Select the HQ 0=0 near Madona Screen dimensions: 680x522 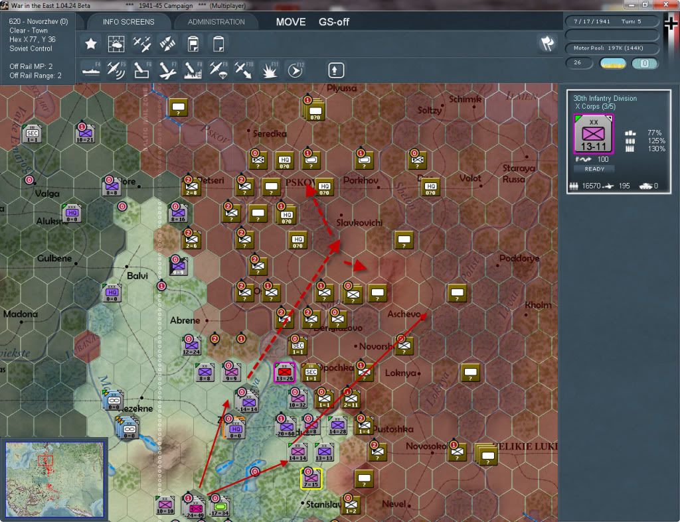pos(112,293)
